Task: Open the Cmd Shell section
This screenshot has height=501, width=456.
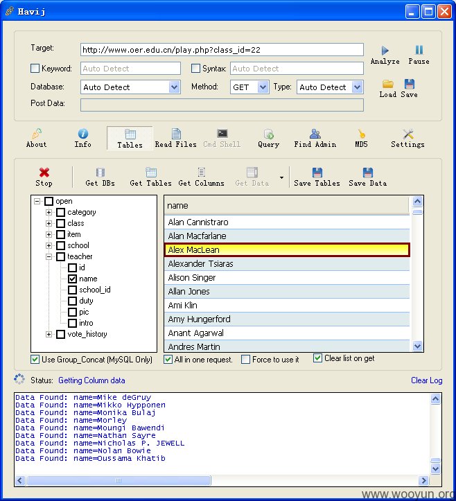Action: 222,138
